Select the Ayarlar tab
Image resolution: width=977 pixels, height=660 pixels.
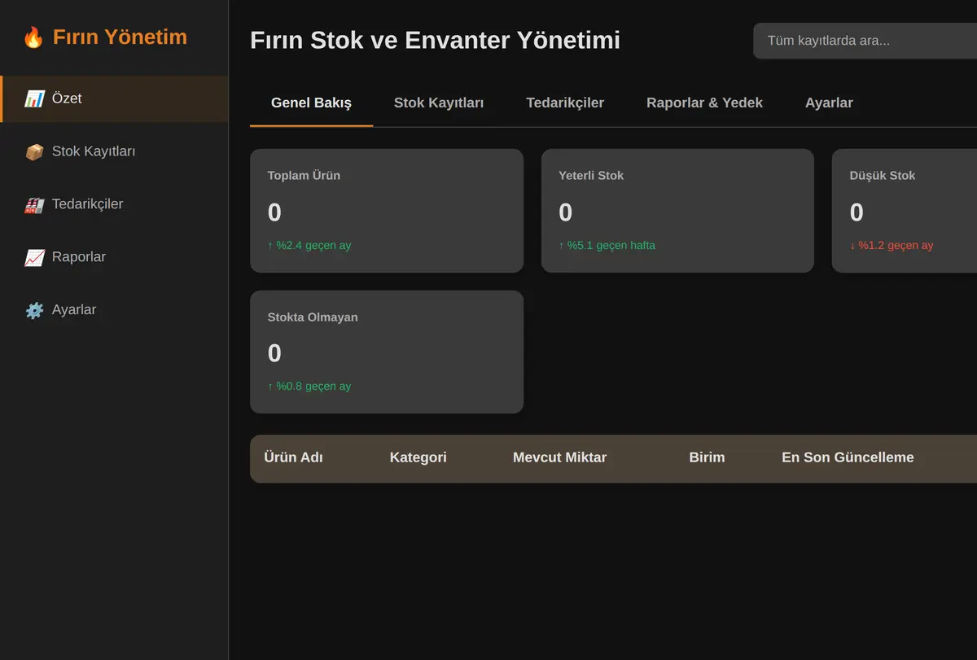pos(829,103)
